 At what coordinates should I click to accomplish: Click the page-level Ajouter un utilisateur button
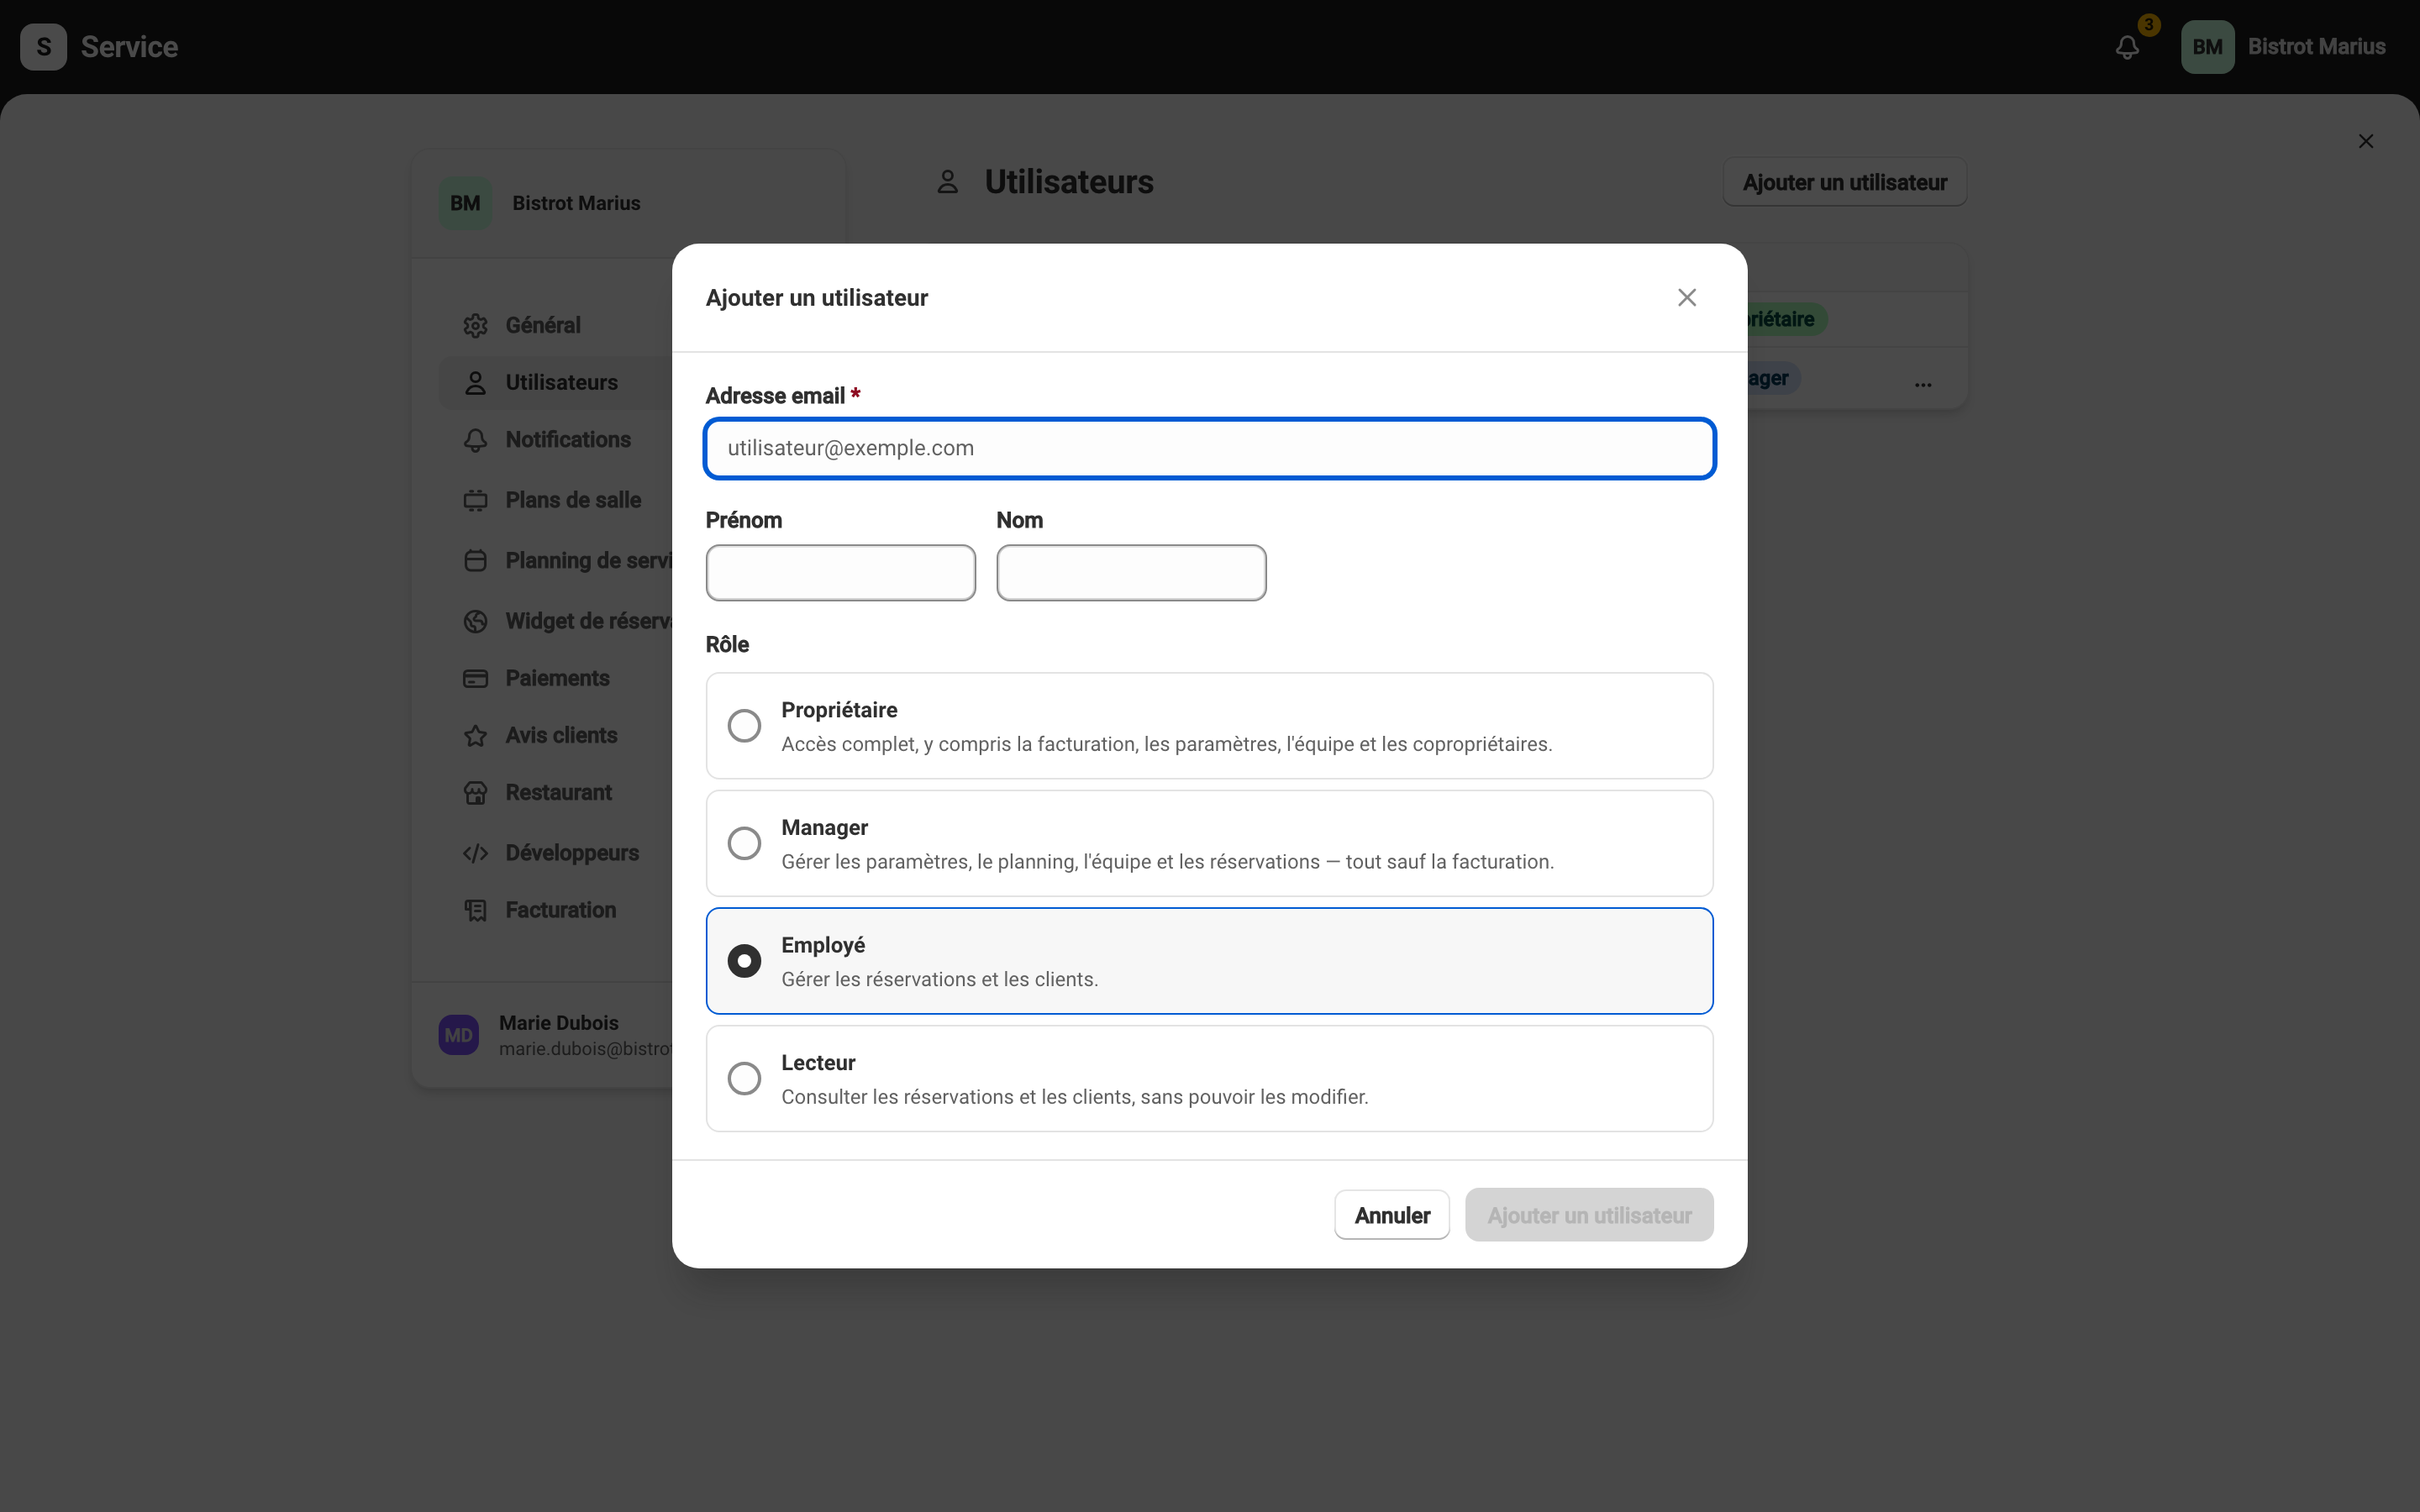tap(1845, 182)
